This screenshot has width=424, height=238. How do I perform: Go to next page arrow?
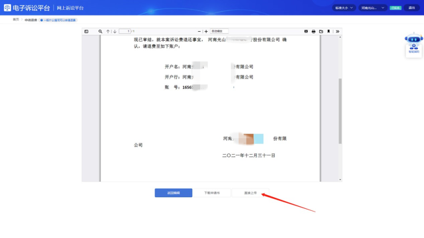pyautogui.click(x=115, y=32)
